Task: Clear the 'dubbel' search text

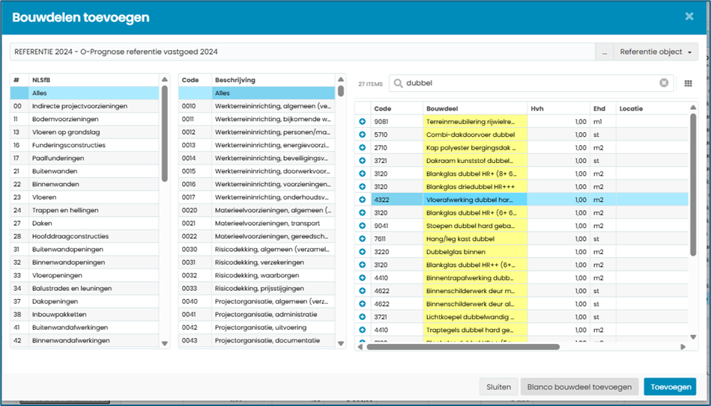Action: coord(664,83)
